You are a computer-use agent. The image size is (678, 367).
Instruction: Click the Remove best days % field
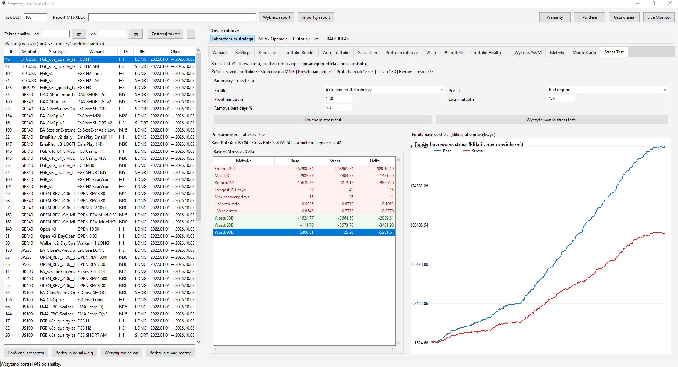click(338, 107)
